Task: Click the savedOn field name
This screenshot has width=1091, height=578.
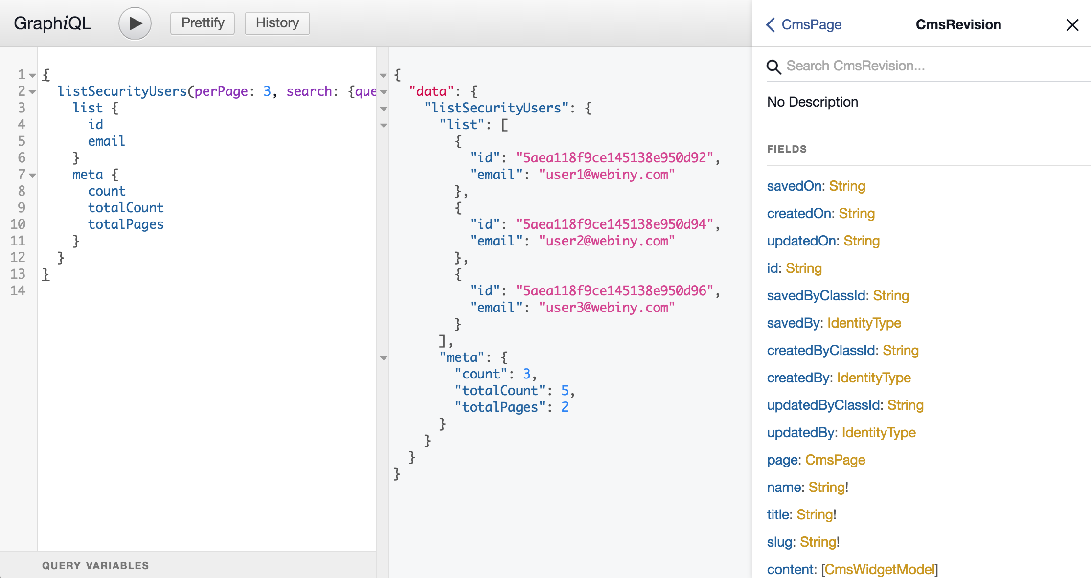Action: [794, 186]
